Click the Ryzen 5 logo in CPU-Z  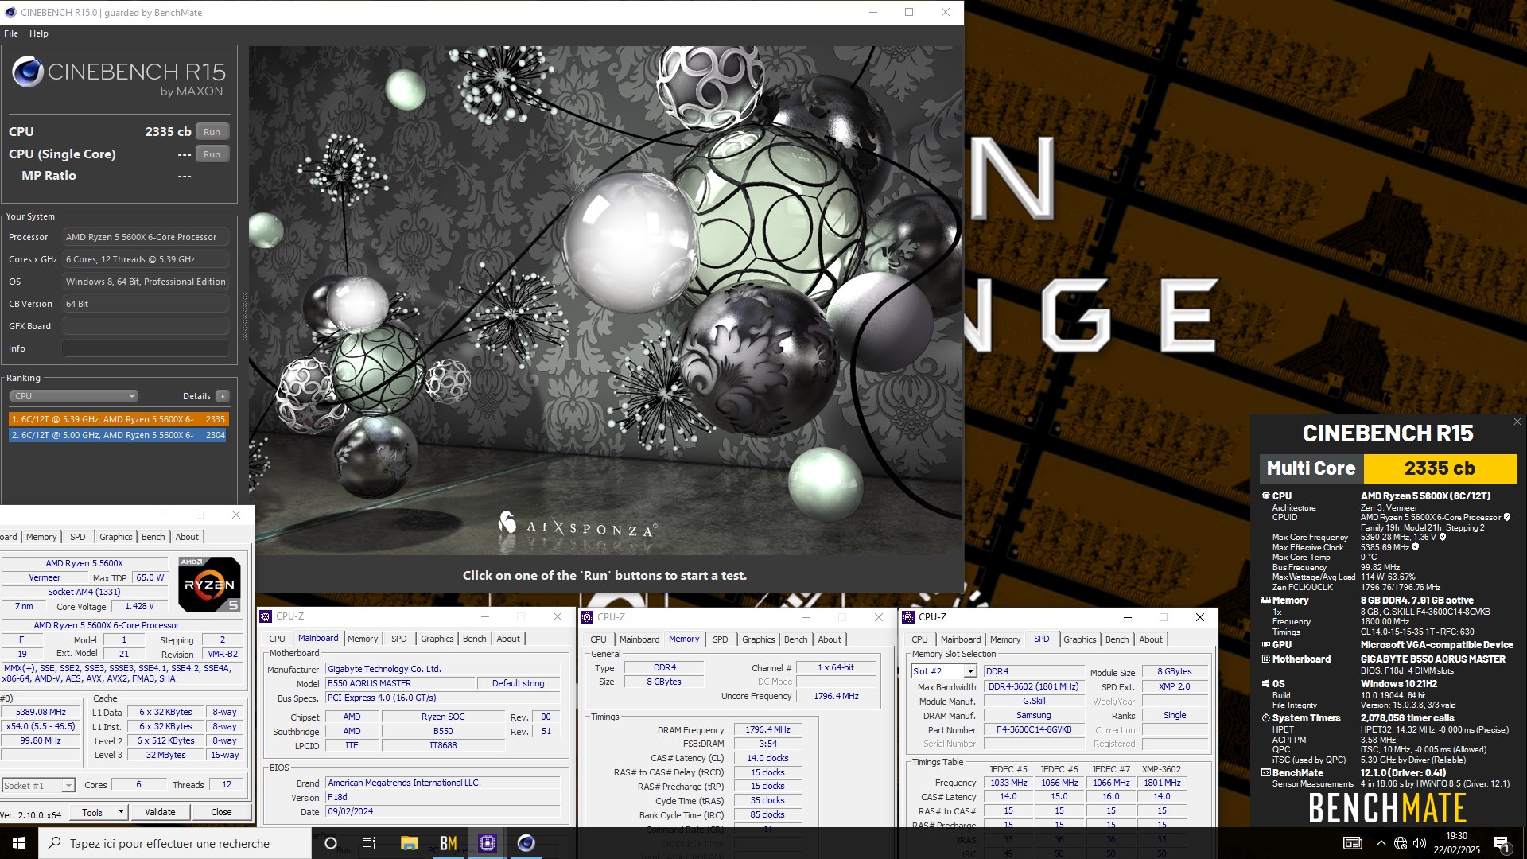pyautogui.click(x=209, y=585)
